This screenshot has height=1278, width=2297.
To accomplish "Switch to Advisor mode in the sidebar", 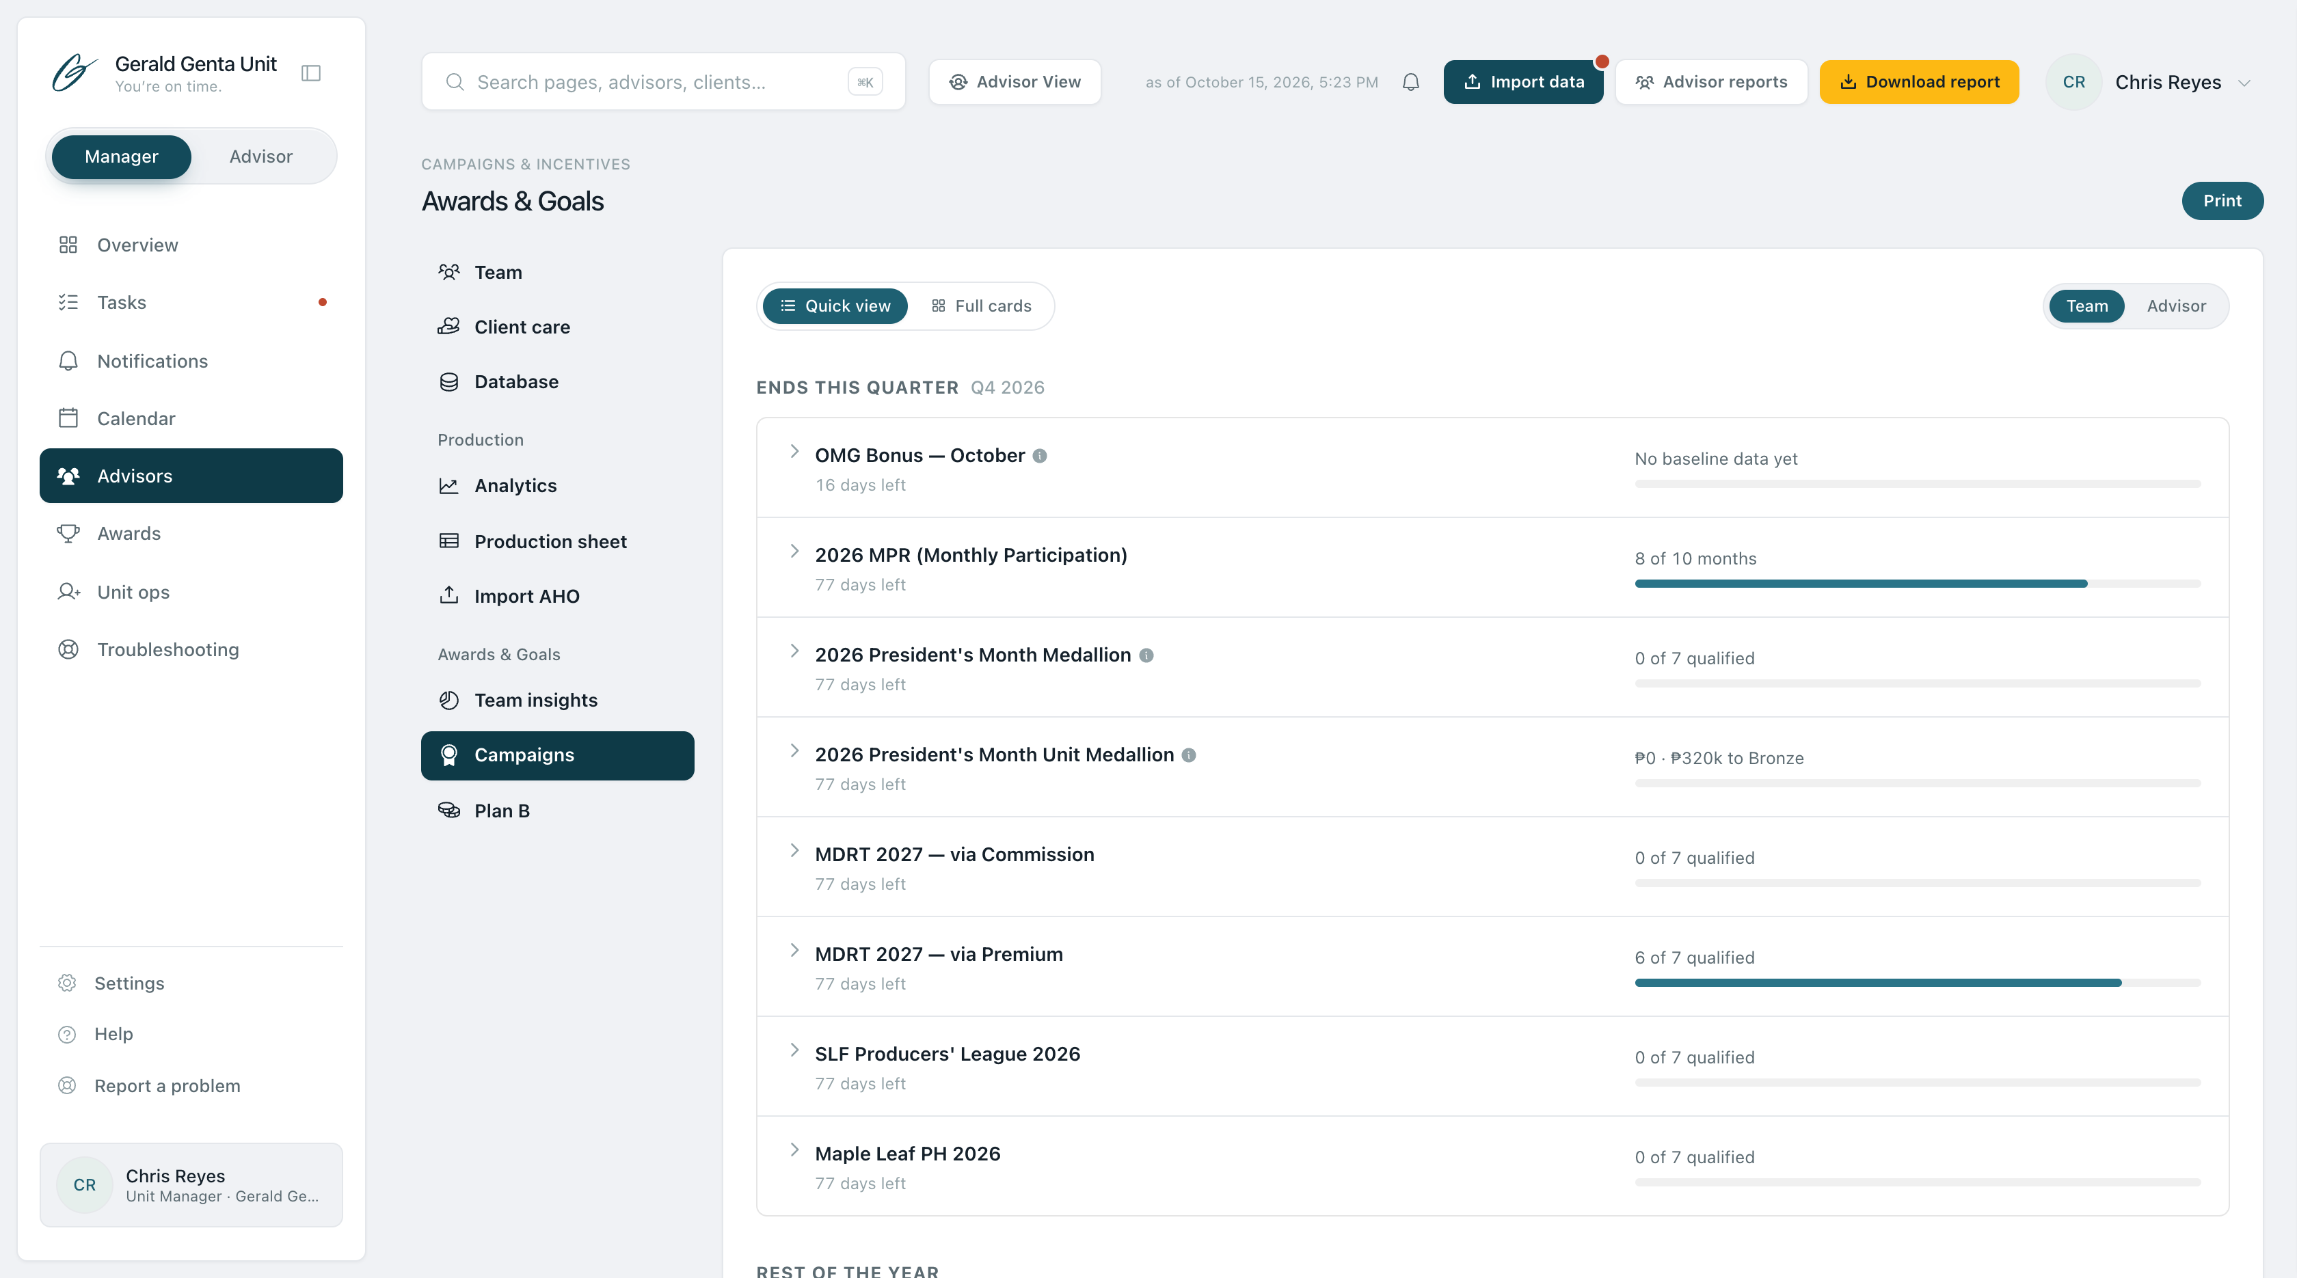I will point(260,156).
